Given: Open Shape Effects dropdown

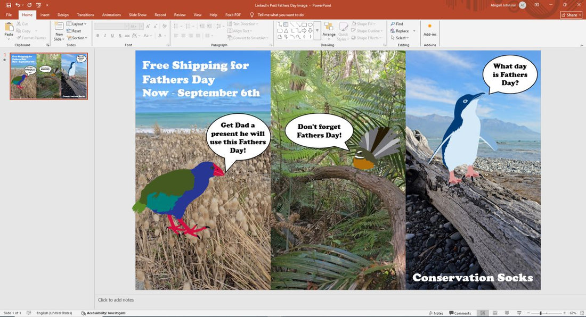Looking at the screenshot, I should [367, 38].
